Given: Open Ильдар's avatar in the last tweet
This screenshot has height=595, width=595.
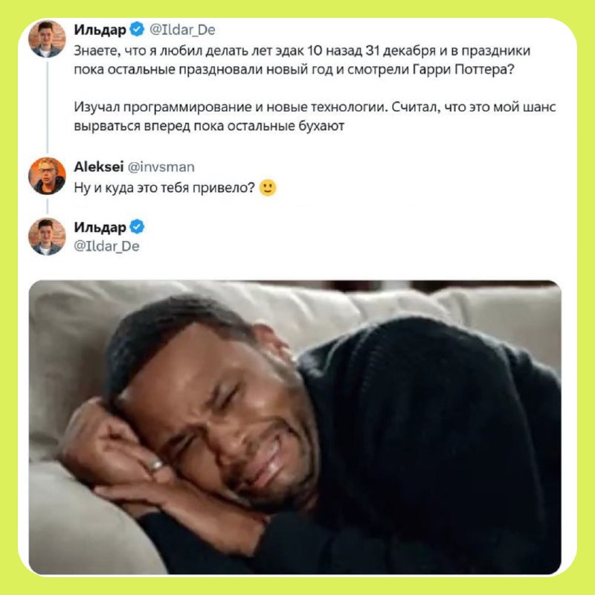Looking at the screenshot, I should [x=47, y=237].
